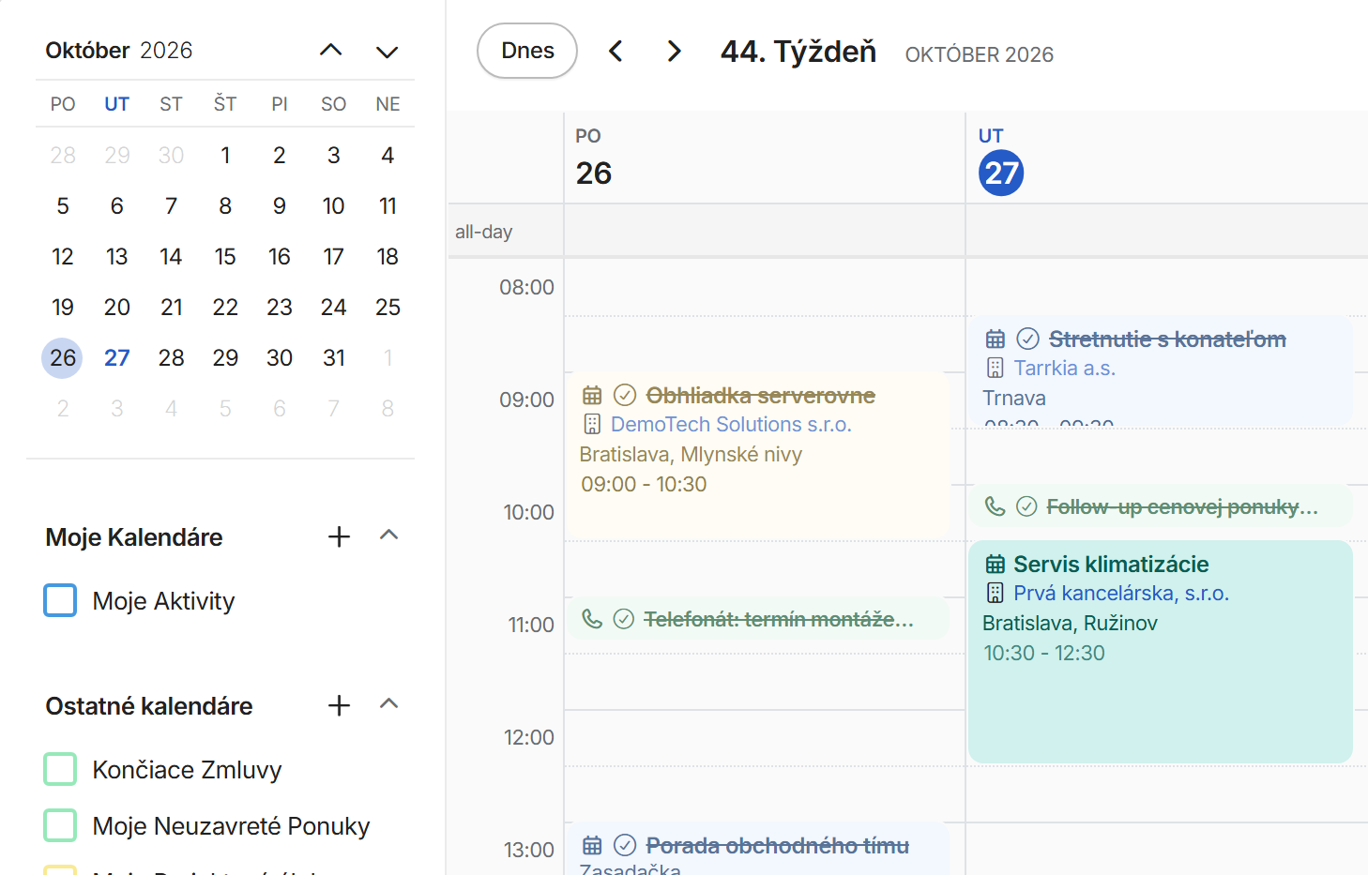Viewport: 1368px width, 875px height.
Task: Click the completed checkmark on Follow-up cenovej ponuky
Action: coord(1027,506)
